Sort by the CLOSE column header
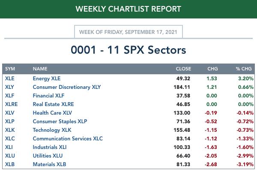This screenshot has width=257, height=170. (x=183, y=69)
